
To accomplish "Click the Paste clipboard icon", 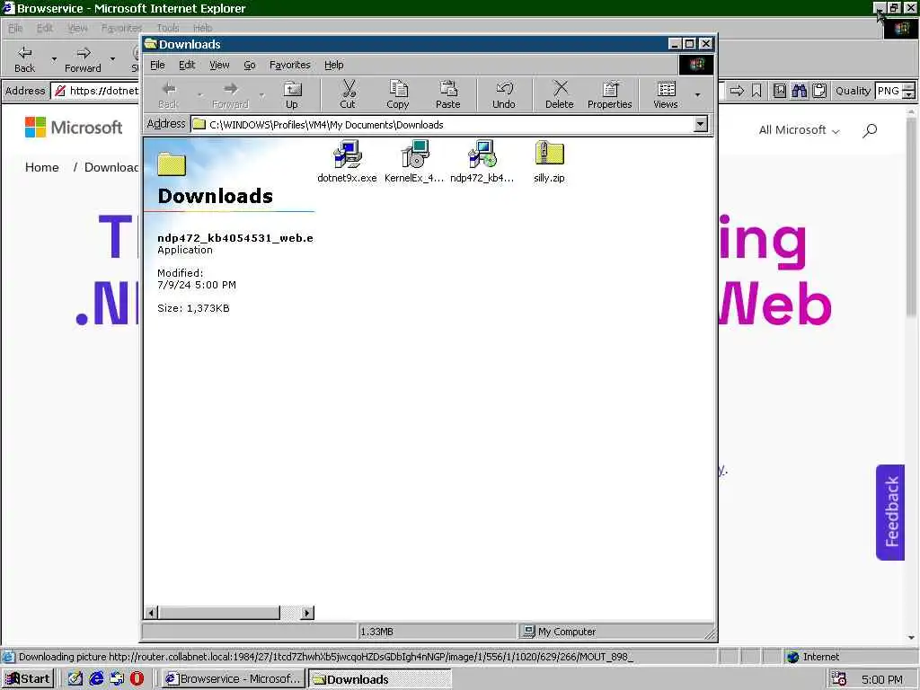I will coord(448,95).
